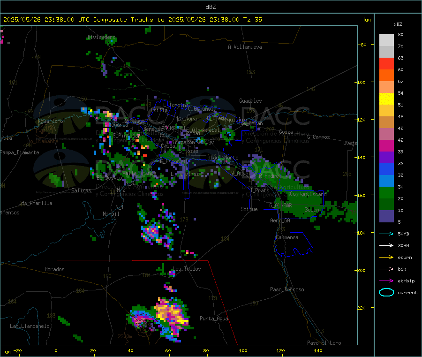
Task: Click the 'km' label at bottom left
Action: click(x=7, y=352)
